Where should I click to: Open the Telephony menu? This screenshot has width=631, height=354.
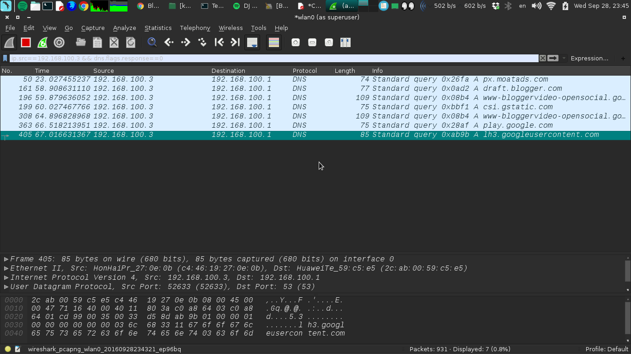195,28
